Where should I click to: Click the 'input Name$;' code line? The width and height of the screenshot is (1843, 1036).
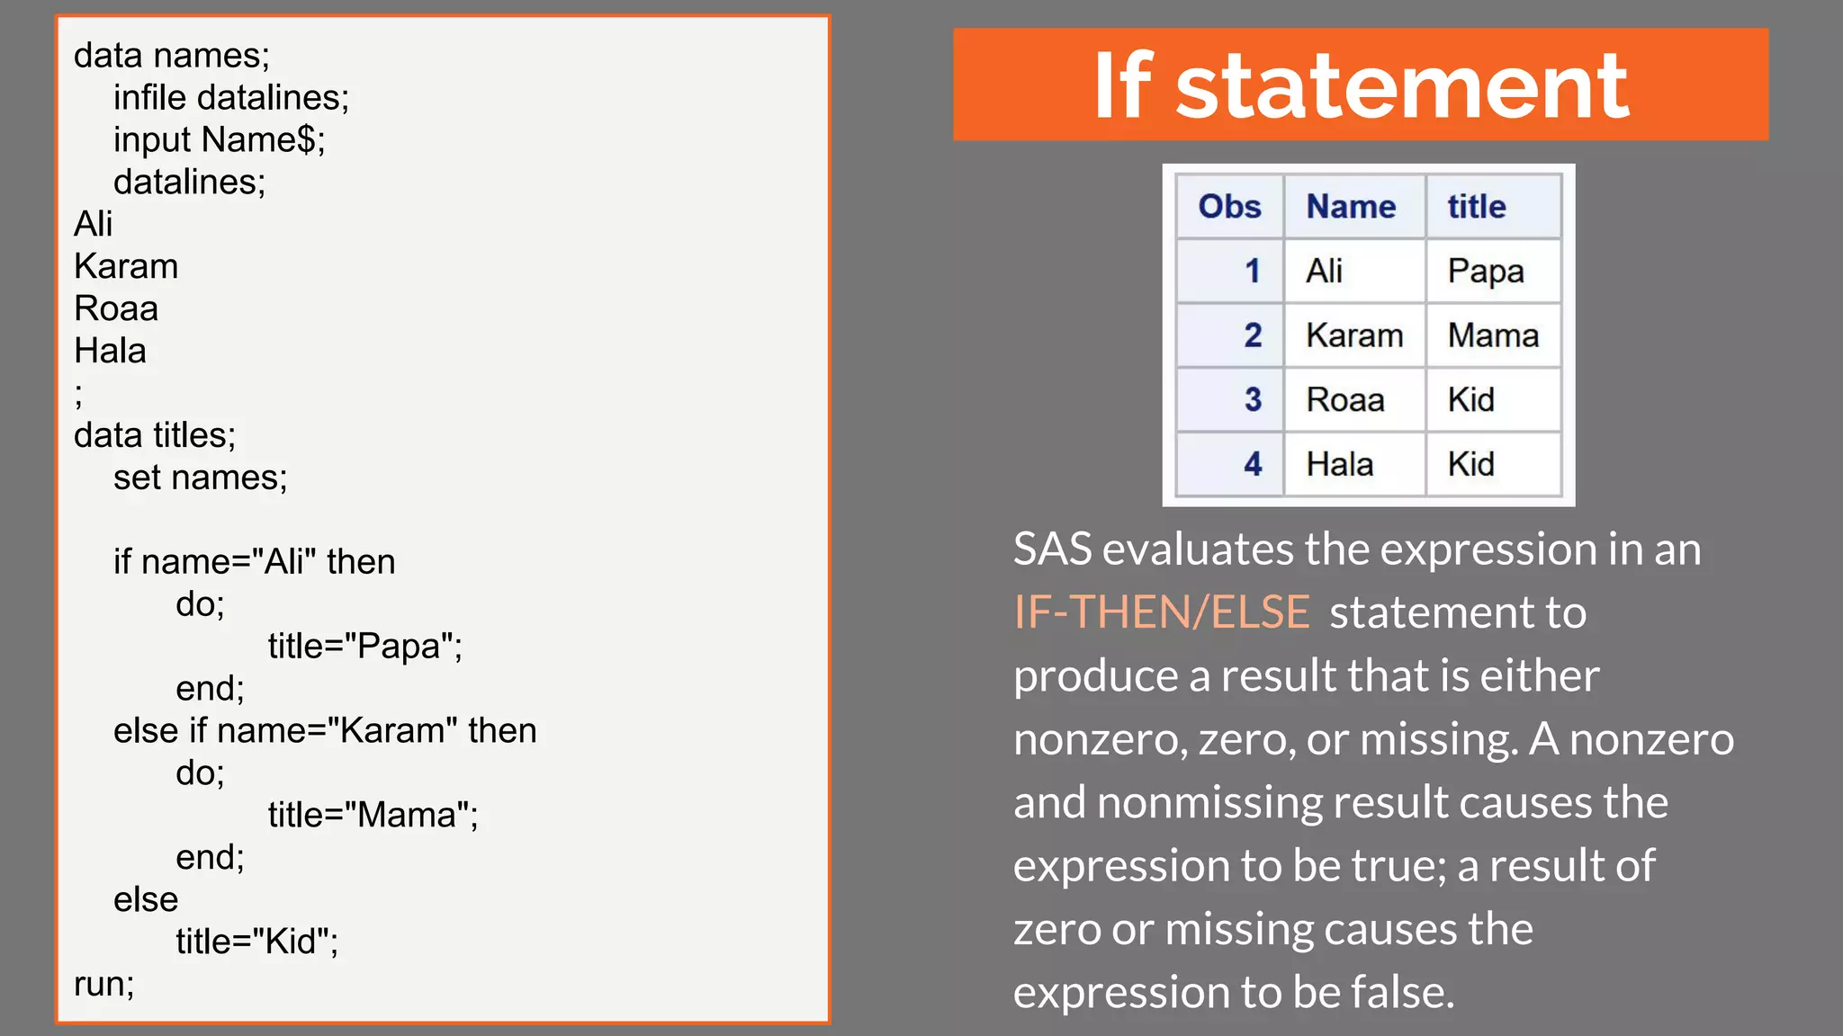tap(219, 139)
